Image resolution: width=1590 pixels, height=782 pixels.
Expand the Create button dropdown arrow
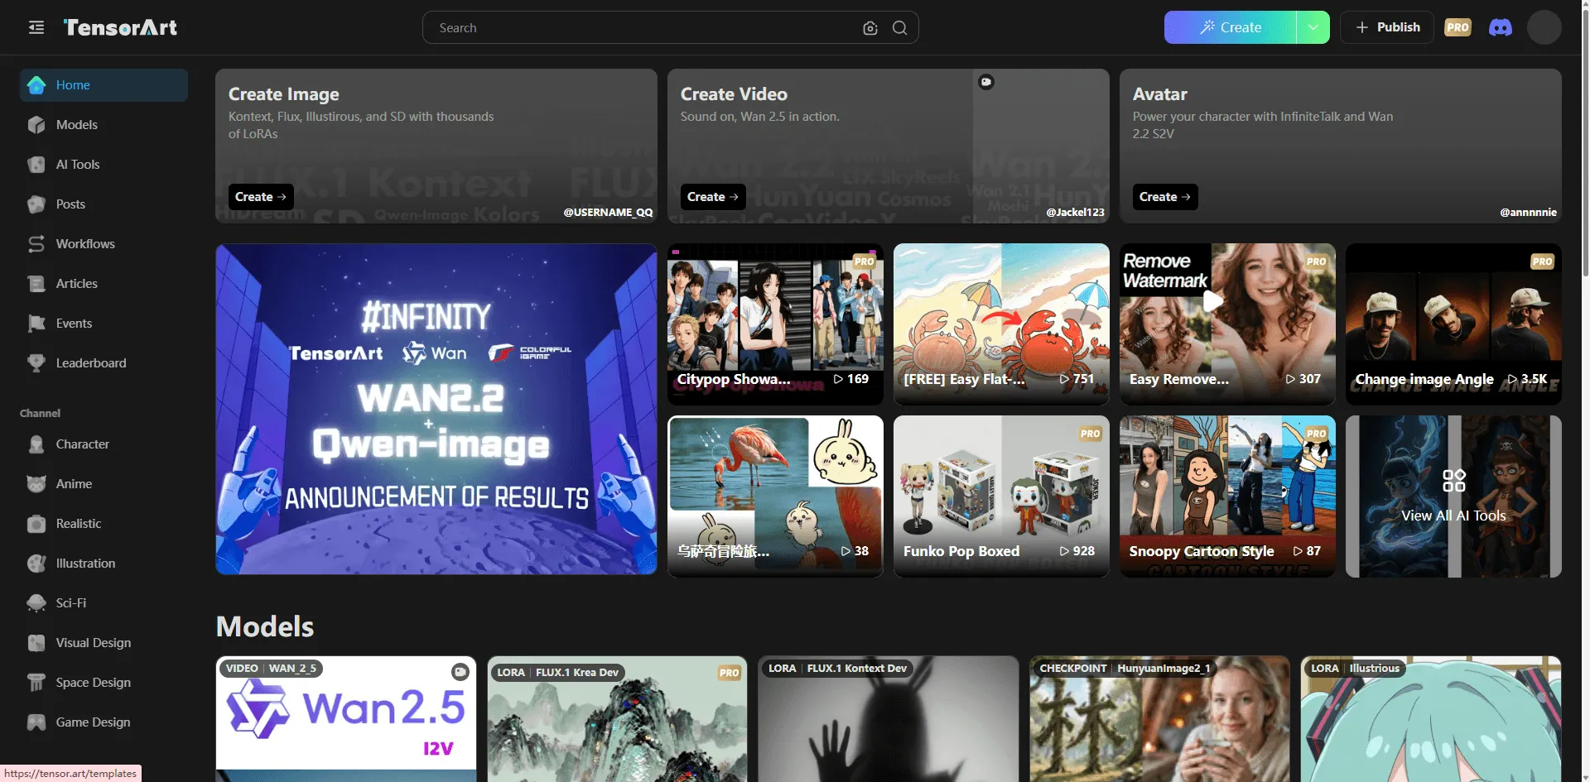[x=1313, y=27]
